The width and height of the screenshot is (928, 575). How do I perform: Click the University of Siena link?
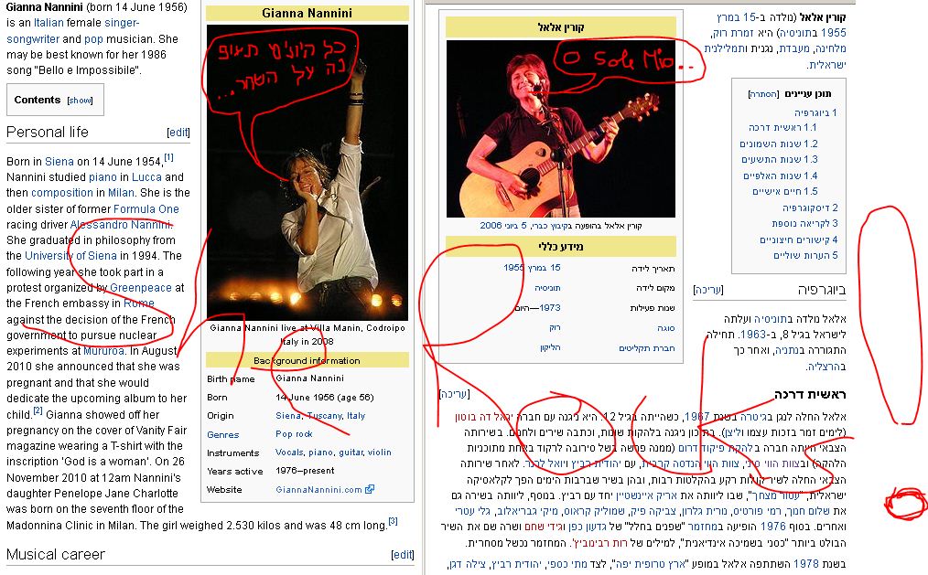coord(70,256)
